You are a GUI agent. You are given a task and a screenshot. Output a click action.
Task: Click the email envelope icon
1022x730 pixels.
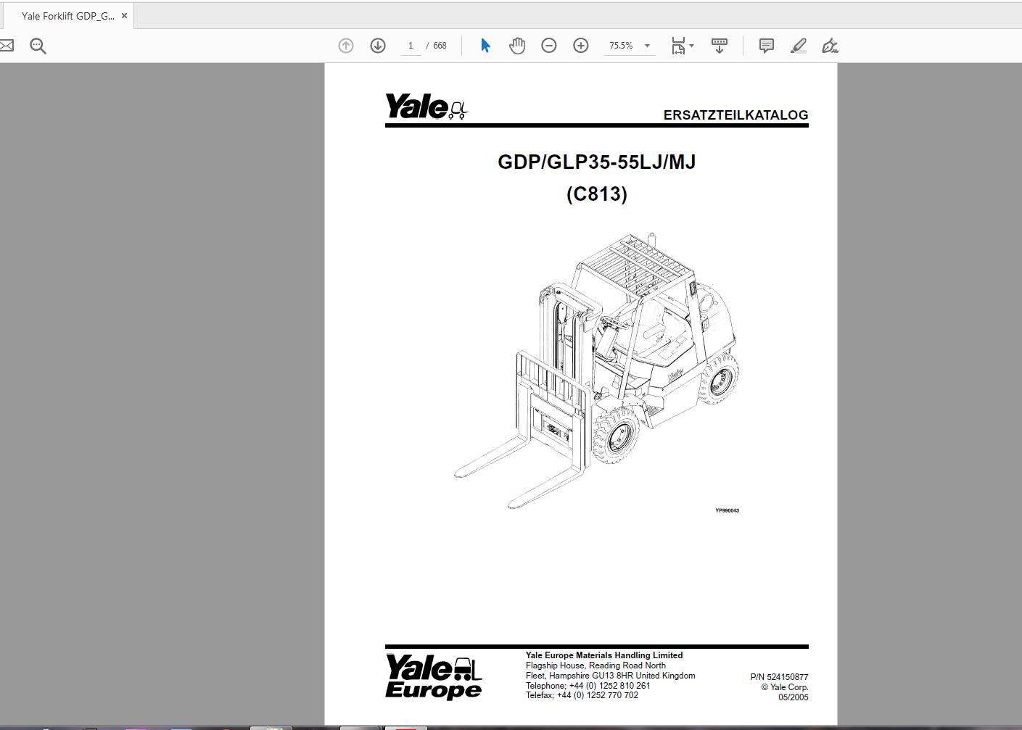pos(7,46)
